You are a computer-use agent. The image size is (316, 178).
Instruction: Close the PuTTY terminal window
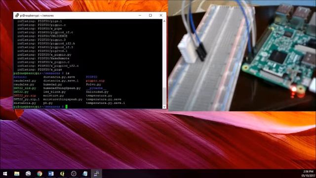pos(161,15)
